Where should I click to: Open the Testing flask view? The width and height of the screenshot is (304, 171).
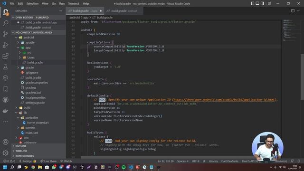5,67
